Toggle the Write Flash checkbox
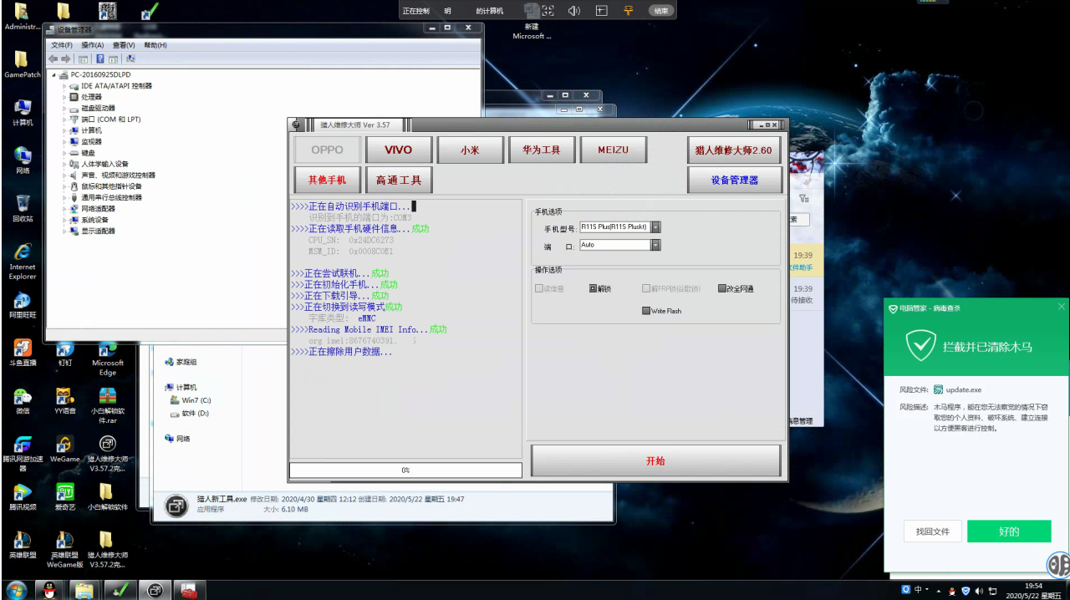This screenshot has height=600, width=1070. (x=646, y=311)
